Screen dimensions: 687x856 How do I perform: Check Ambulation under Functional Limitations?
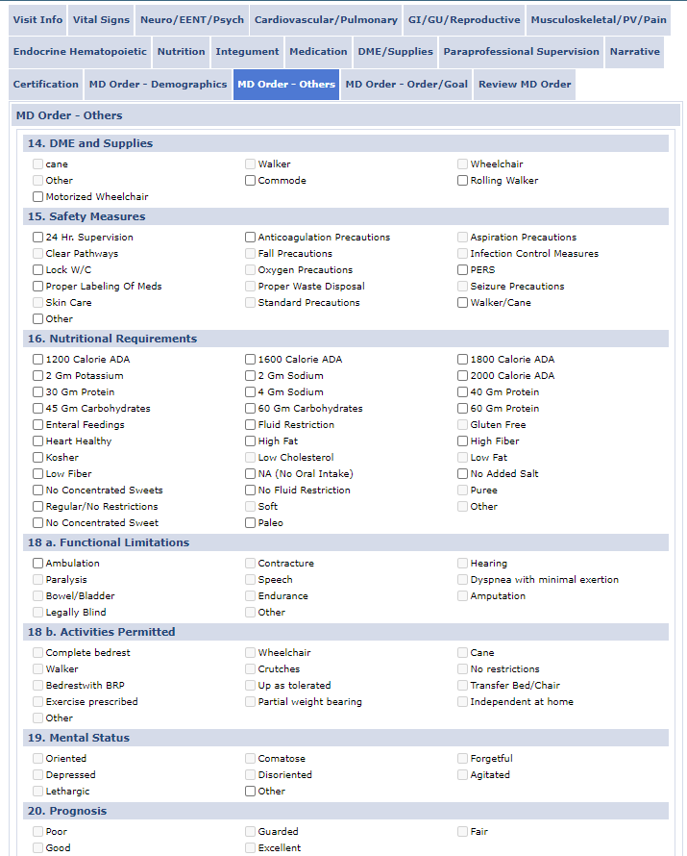tap(37, 563)
